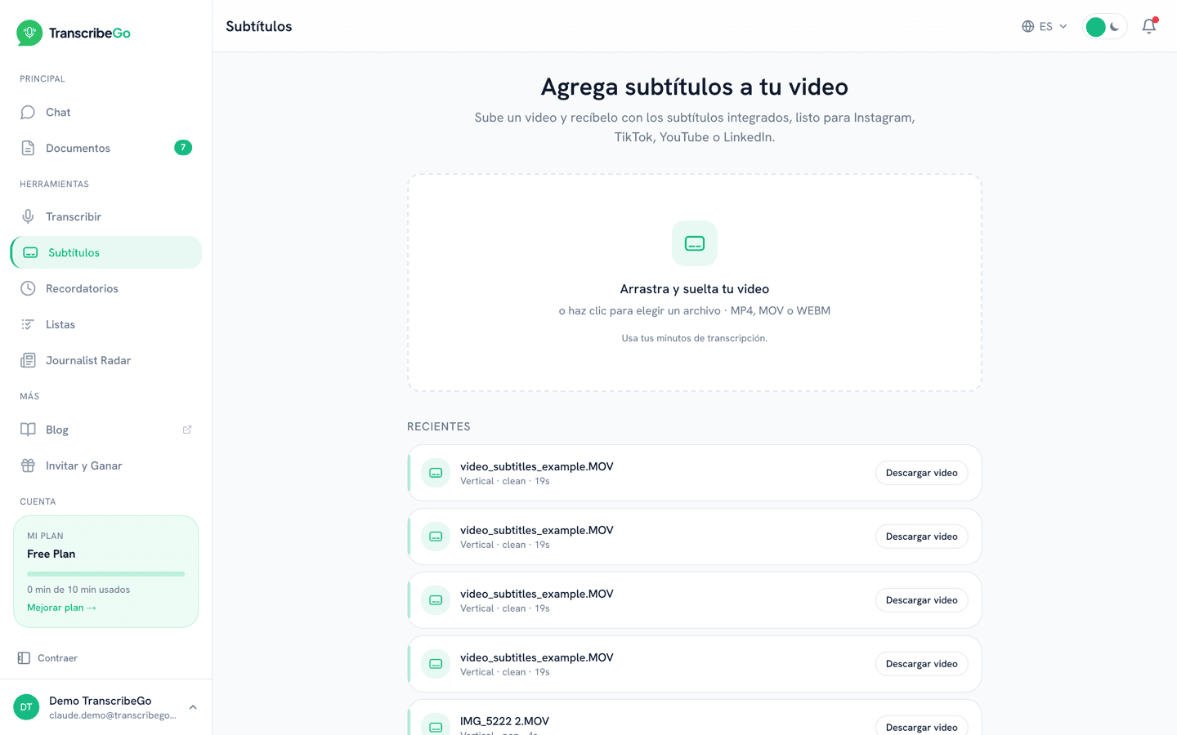Download video for IMG_5222 2.MOV

click(x=921, y=725)
